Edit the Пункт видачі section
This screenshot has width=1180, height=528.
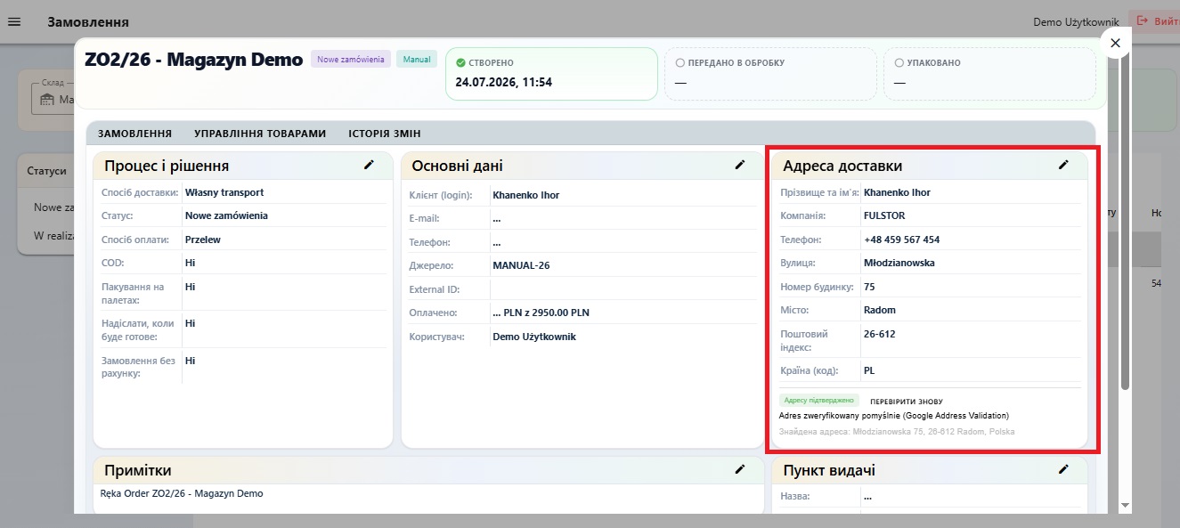[1062, 469]
